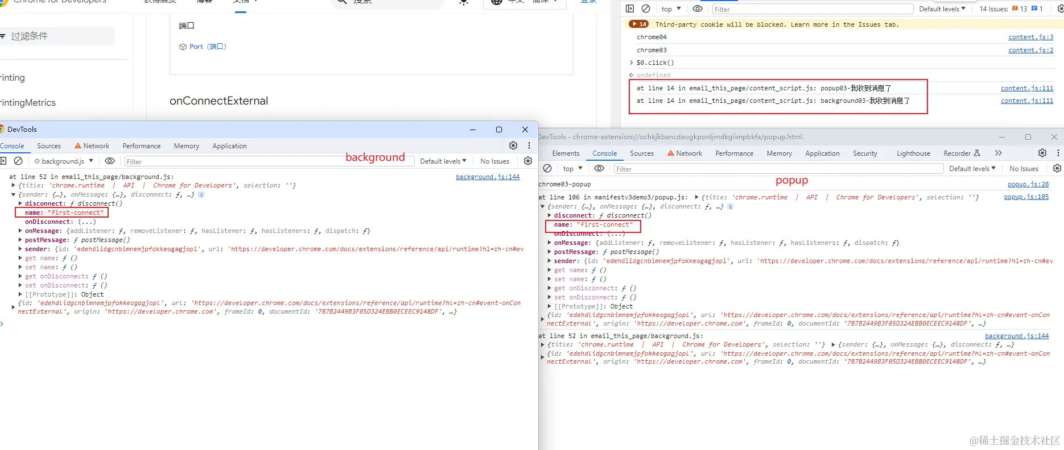Screen dimensions: 1064x450
Task: Switch to Sources tab in background DevTools
Action: click(49, 146)
